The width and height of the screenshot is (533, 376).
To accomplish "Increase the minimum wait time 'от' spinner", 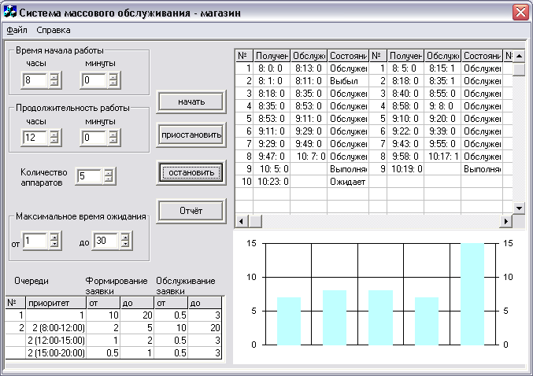I will point(54,237).
